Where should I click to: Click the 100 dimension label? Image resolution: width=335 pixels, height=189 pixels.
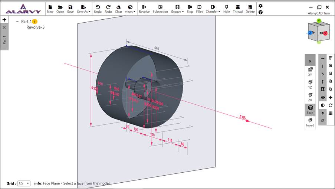(x=136, y=129)
